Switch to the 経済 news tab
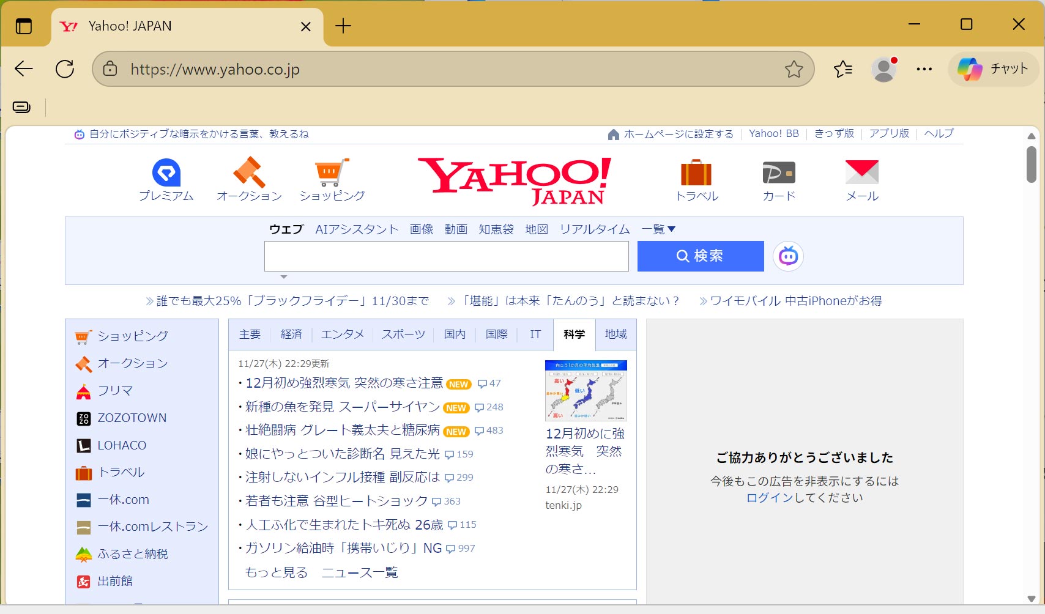This screenshot has height=614, width=1045. click(291, 335)
